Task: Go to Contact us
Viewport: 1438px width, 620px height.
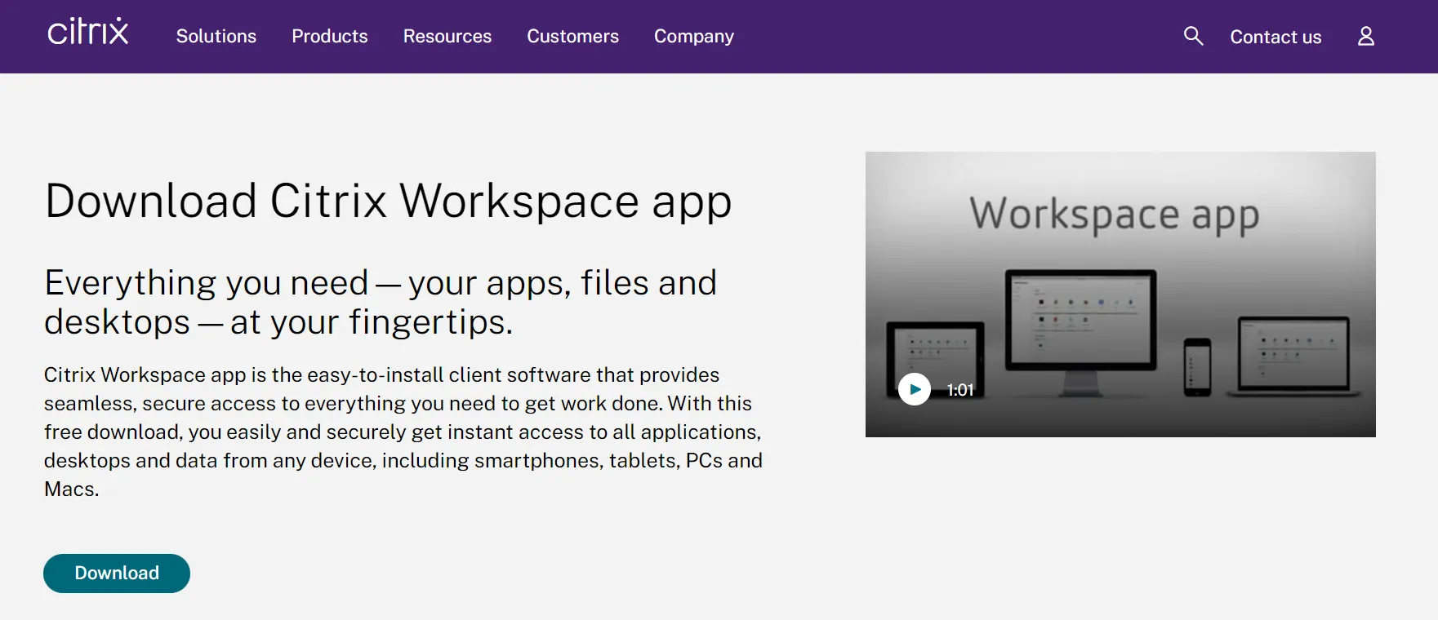Action: (1276, 37)
